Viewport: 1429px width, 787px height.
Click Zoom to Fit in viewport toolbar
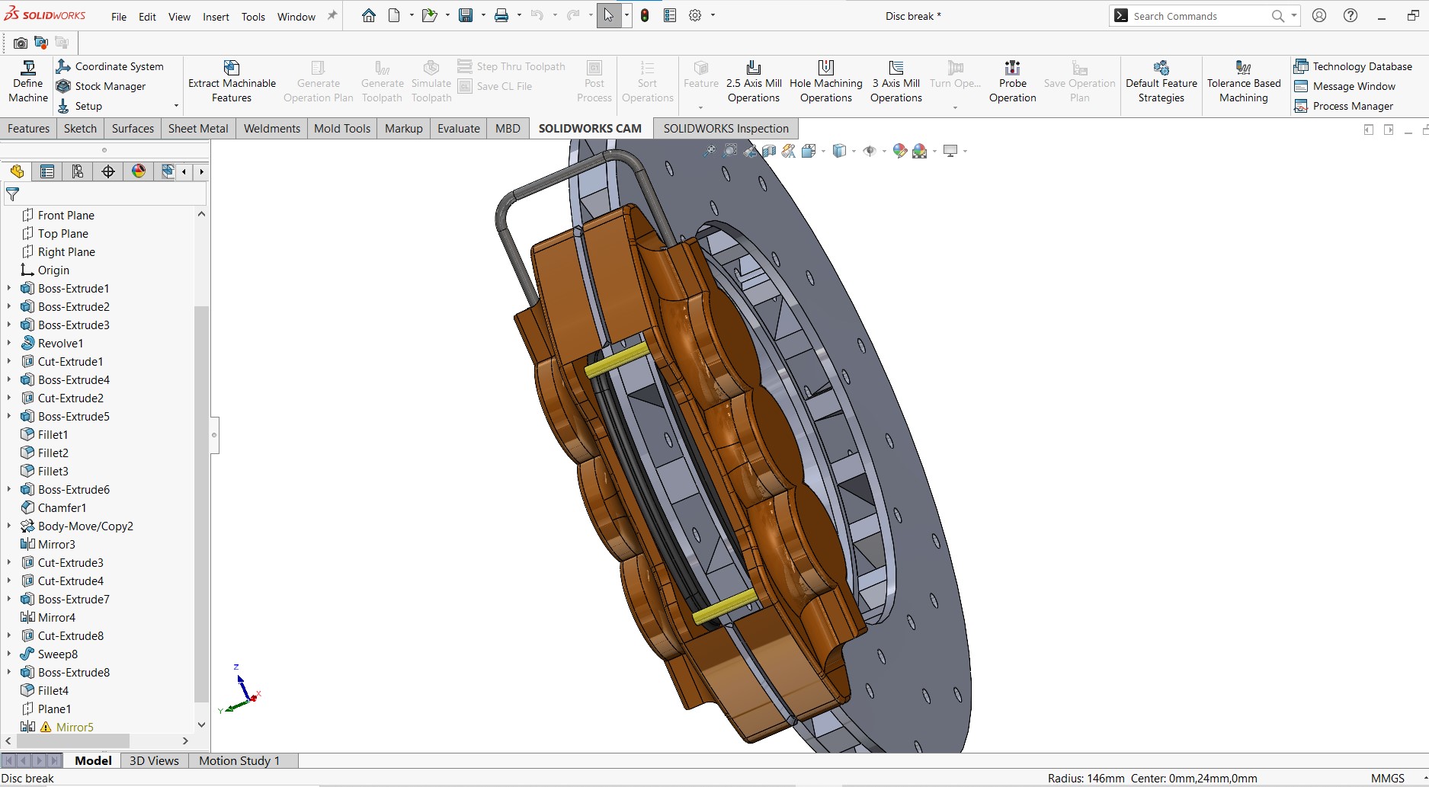[x=710, y=151]
